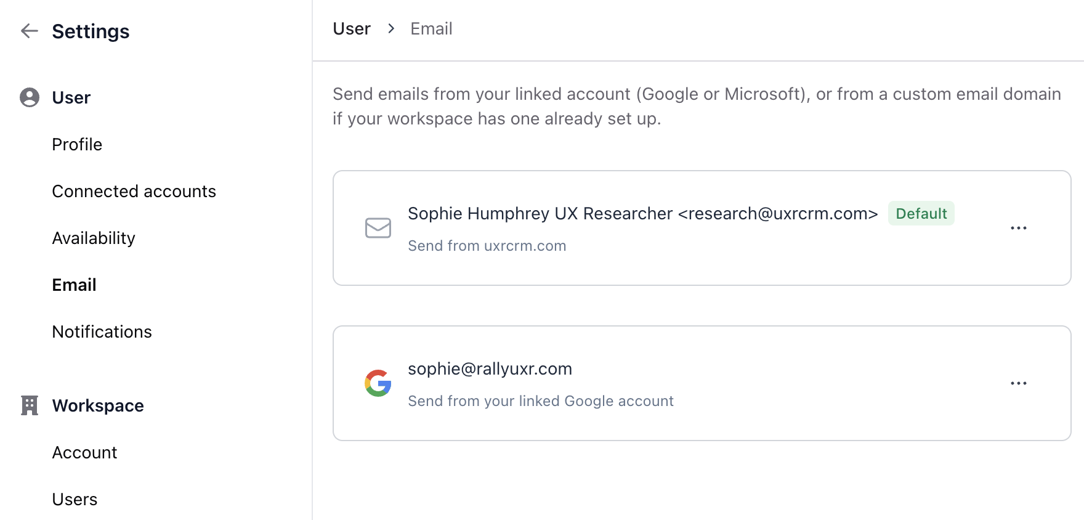Viewport: 1084px width, 520px height.
Task: Open workspace Account settings
Action: (84, 452)
